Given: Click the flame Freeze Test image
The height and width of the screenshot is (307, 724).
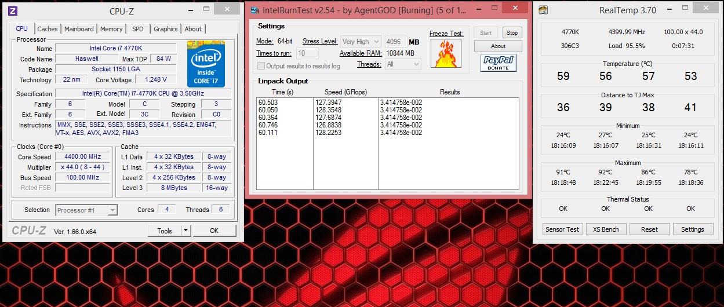Looking at the screenshot, I should (x=446, y=54).
